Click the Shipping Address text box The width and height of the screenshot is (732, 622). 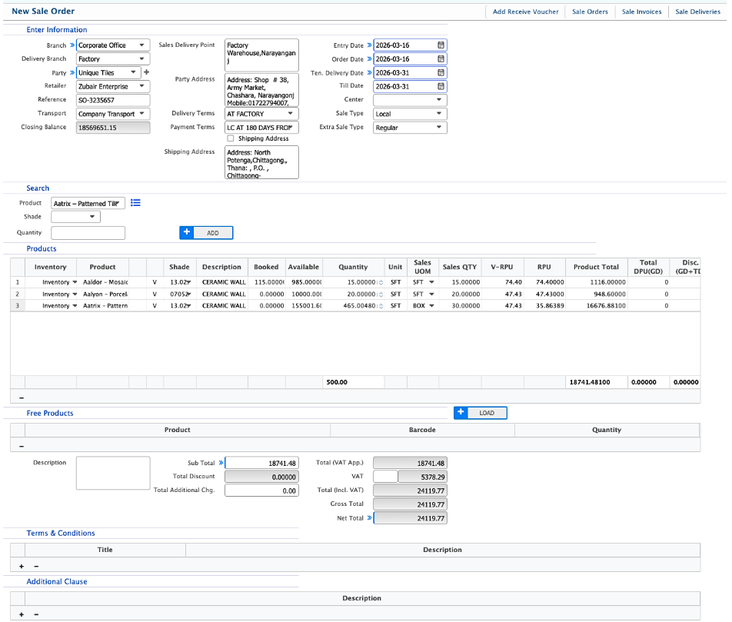(x=261, y=162)
